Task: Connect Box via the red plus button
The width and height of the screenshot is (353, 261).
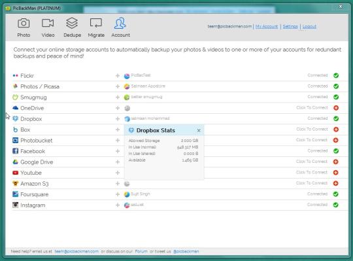Action: point(336,130)
